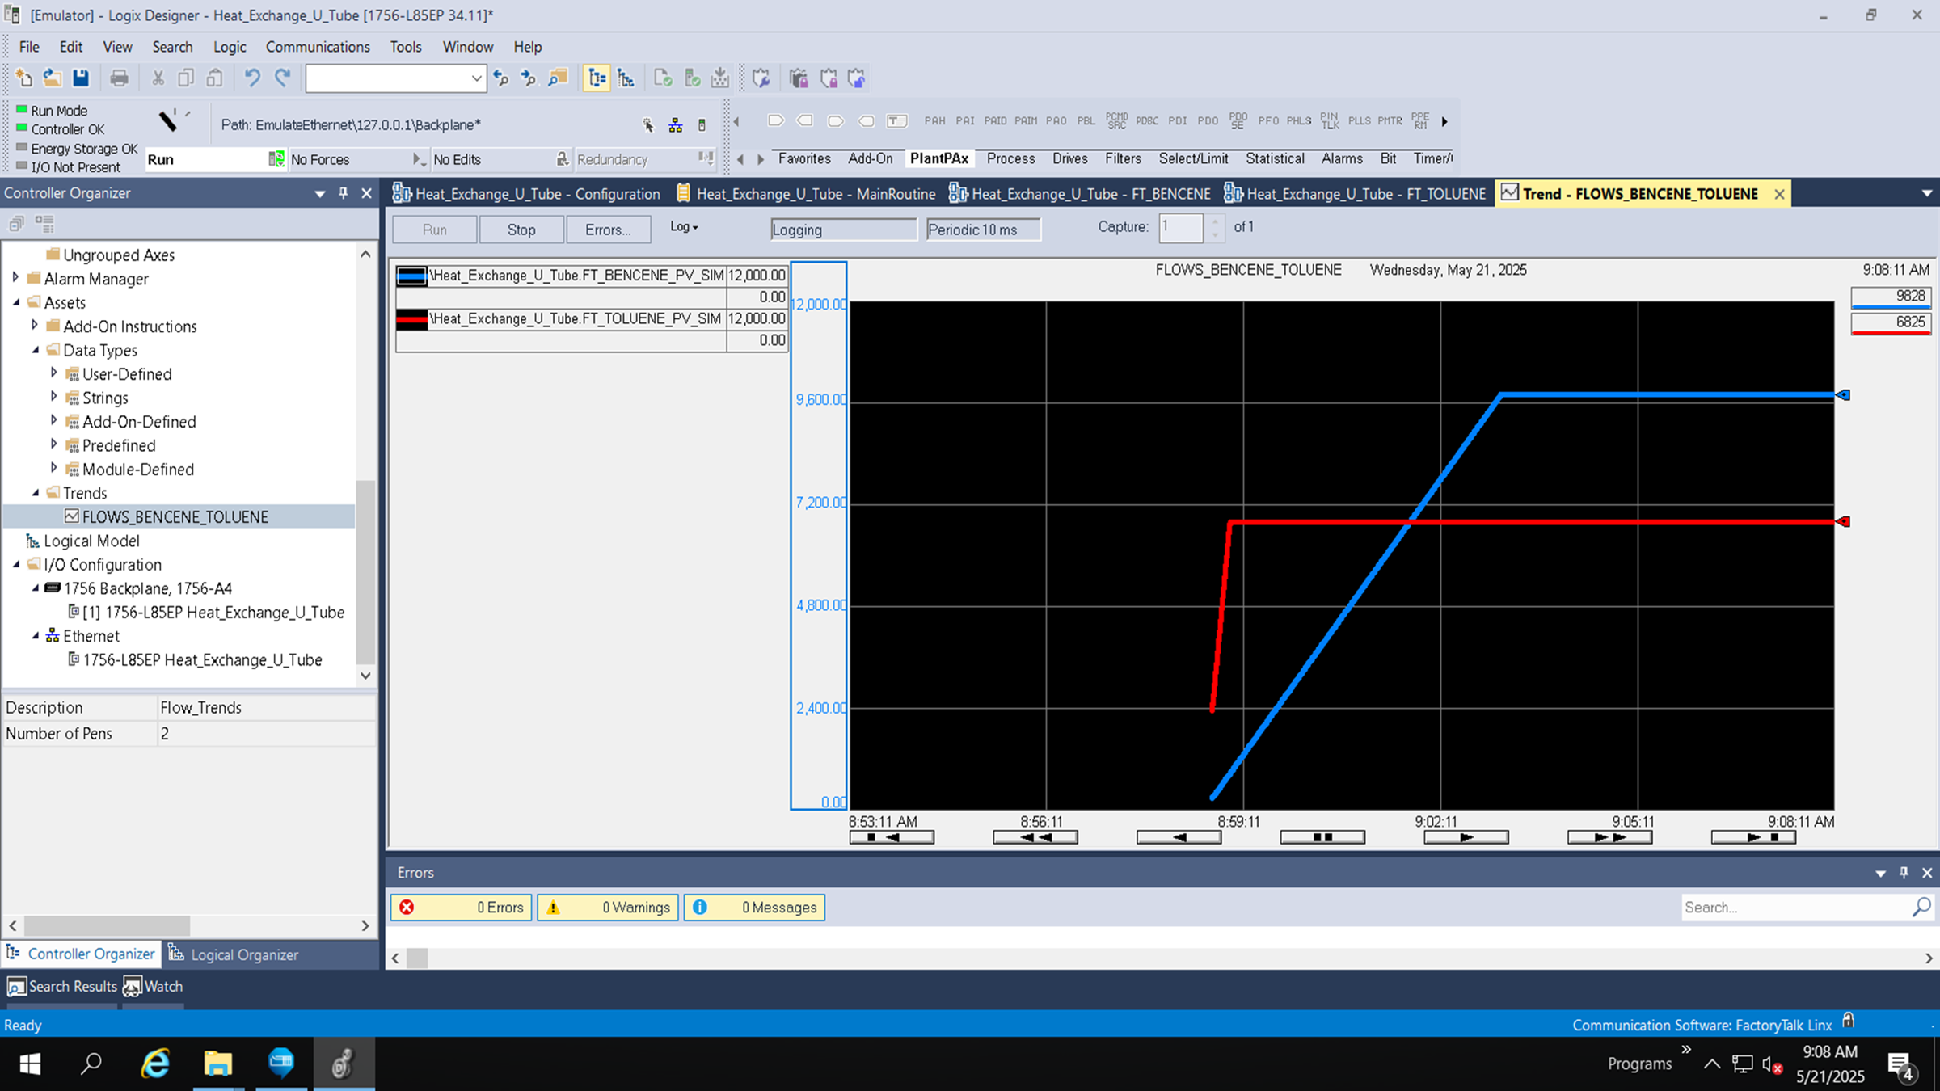
Task: Click the Find Previous search icon
Action: (x=501, y=78)
